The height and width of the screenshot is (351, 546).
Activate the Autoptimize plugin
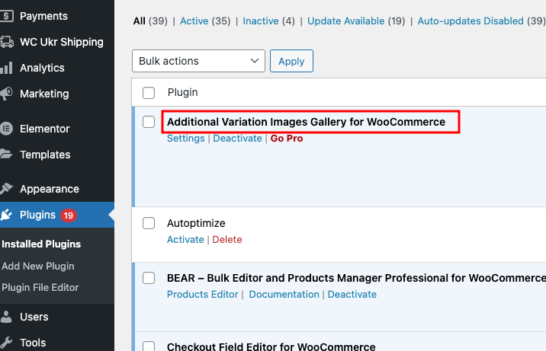click(x=185, y=239)
